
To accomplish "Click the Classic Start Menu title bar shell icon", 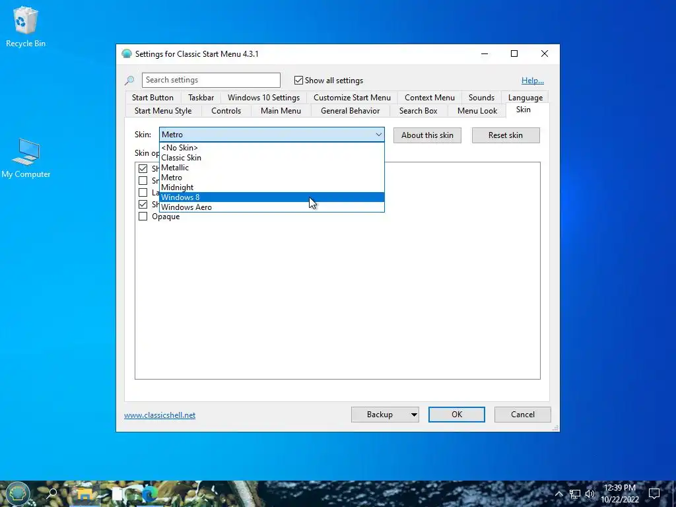I will [126, 54].
